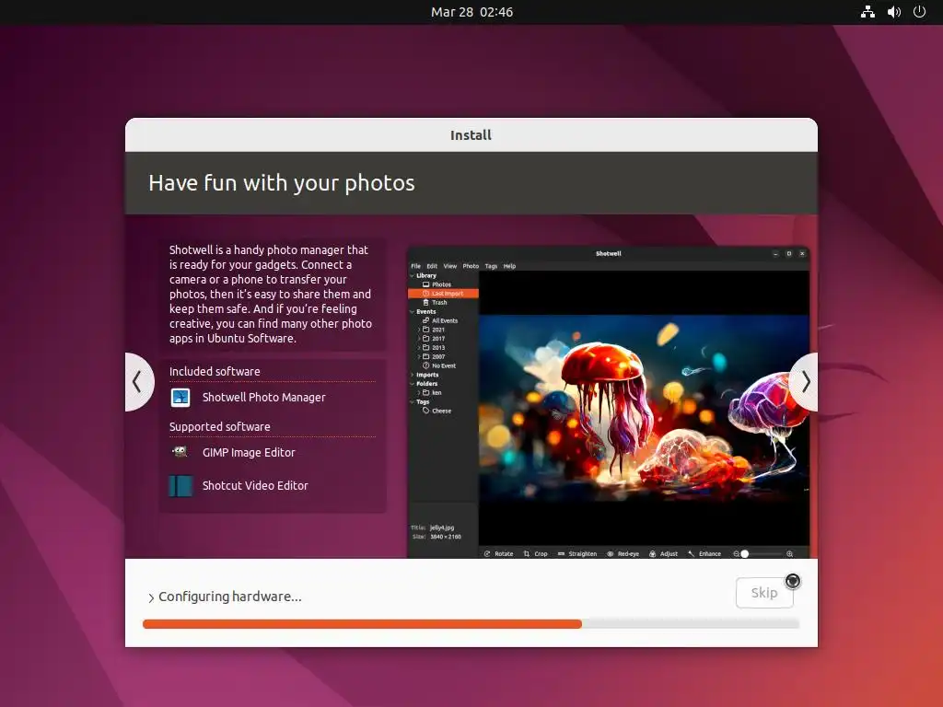Open Photo menu in Shotwell preview
Viewport: 943px width, 707px height.
click(x=471, y=266)
